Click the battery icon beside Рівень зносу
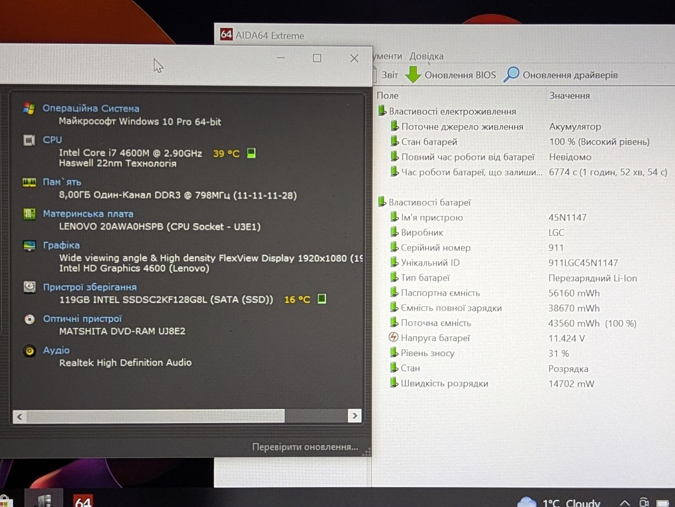This screenshot has height=507, width=675. tap(394, 353)
